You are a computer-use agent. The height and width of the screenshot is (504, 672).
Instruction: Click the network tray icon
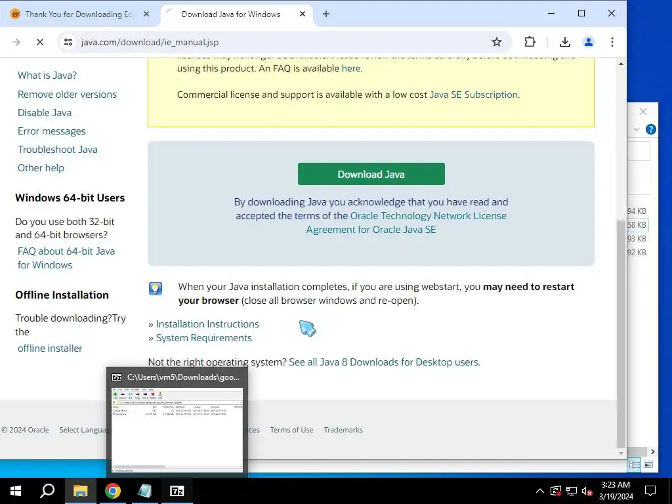572,491
